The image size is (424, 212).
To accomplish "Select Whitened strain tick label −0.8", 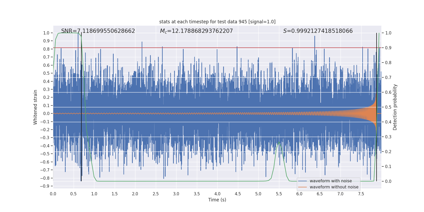I will pos(45,178).
